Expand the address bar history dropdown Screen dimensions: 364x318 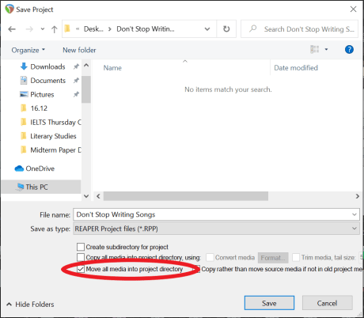207,29
